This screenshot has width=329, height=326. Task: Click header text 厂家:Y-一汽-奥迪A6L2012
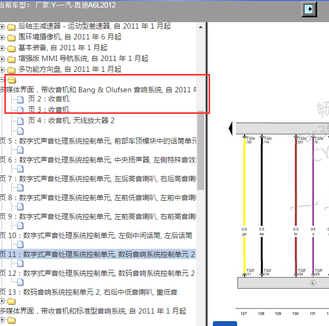pos(75,5)
